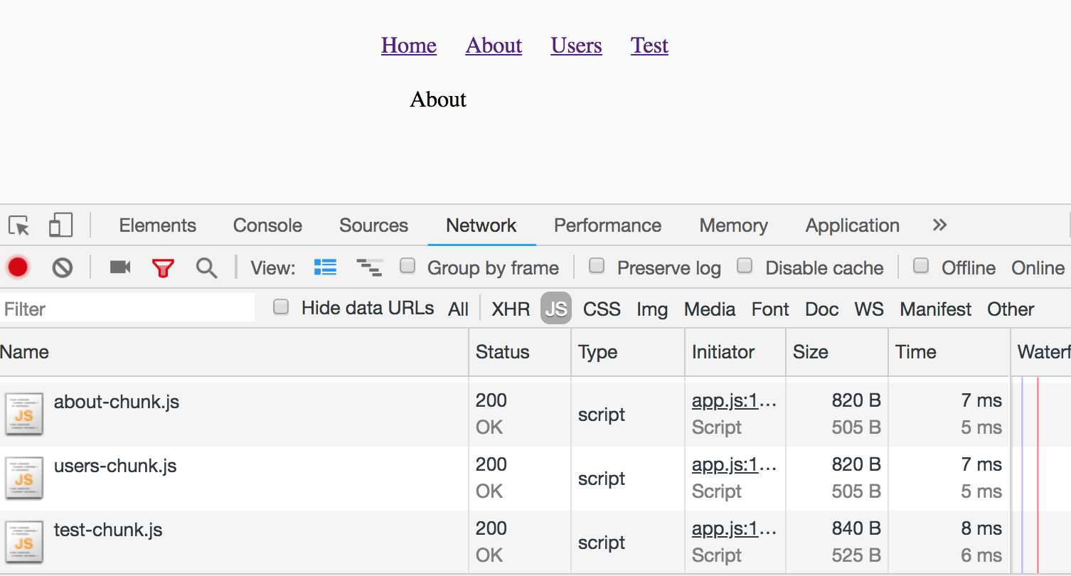Show the overview with the waterfall view icon
Screen dimensions: 1071x576
pyautogui.click(x=369, y=267)
